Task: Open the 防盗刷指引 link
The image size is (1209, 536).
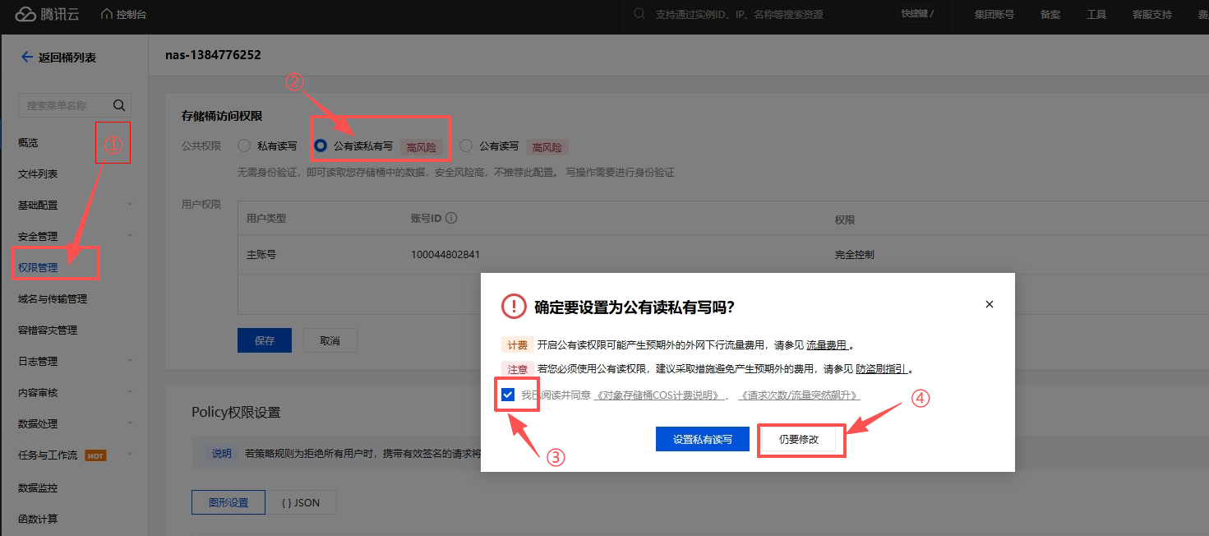Action: (x=882, y=369)
